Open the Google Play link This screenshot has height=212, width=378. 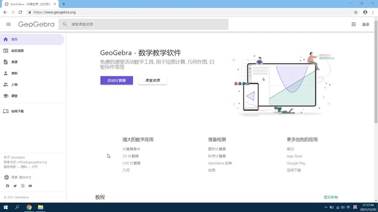[x=296, y=163]
